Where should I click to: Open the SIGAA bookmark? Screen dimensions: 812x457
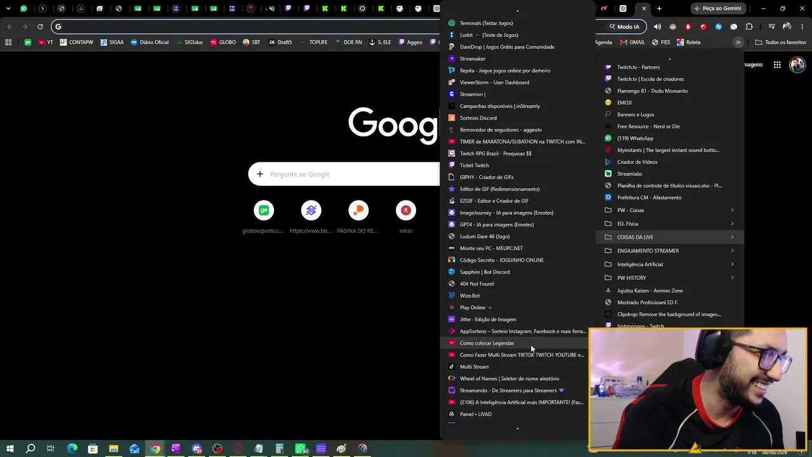[x=112, y=43]
